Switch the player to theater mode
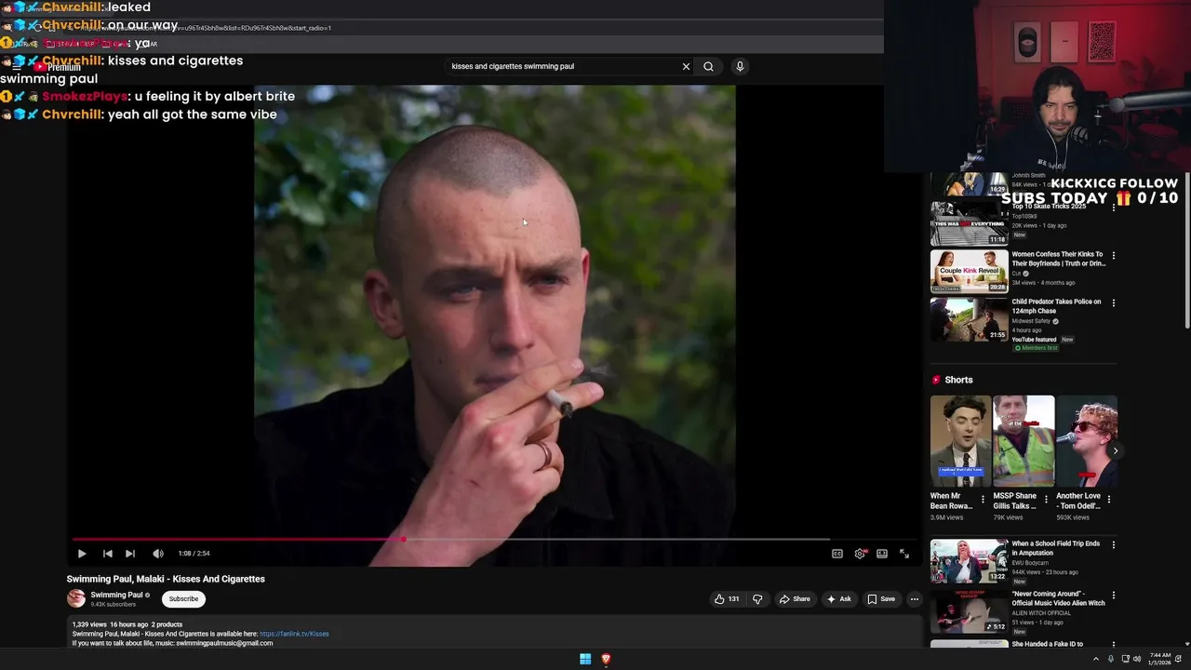 point(882,554)
